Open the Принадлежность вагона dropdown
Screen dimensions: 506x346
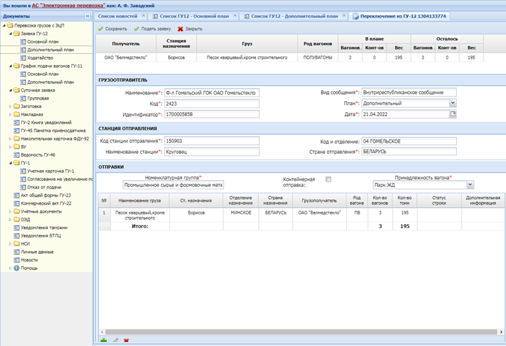coord(470,185)
